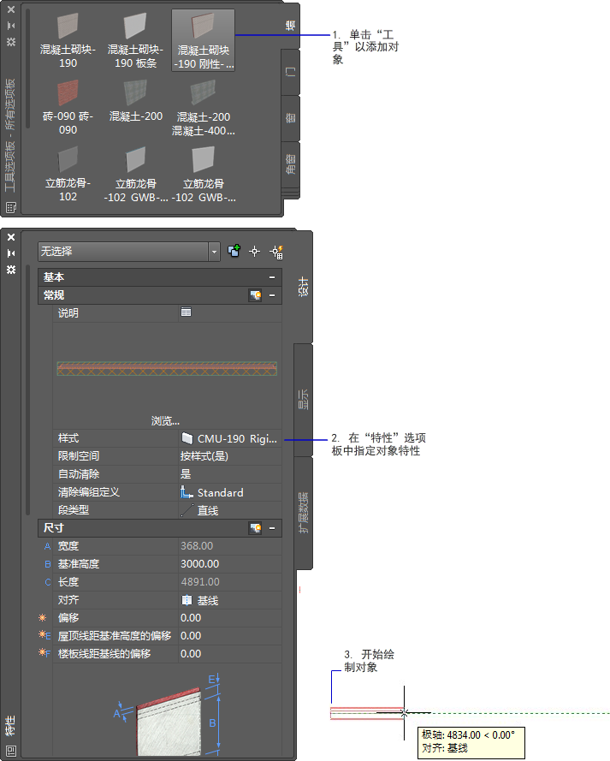Screen dimensions: 610x761
Task: Toggle illustration icon in 常规 header
Action: click(255, 295)
